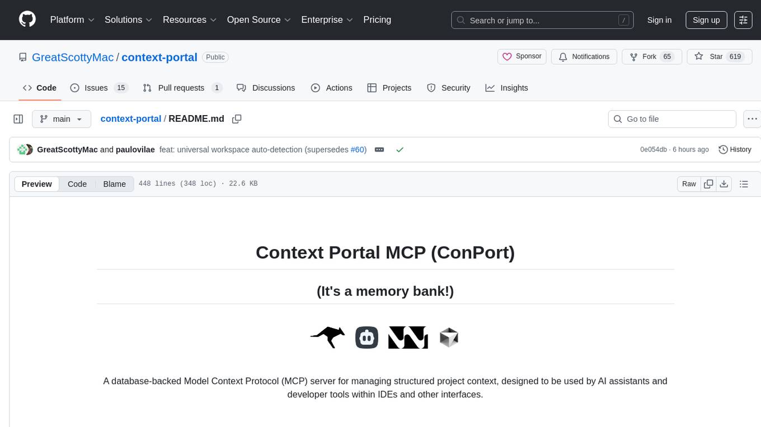The height and width of the screenshot is (427, 761).
Task: Open the command palette icon in header
Action: [x=743, y=20]
